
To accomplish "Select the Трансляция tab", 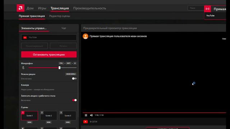I will (x=60, y=8).
